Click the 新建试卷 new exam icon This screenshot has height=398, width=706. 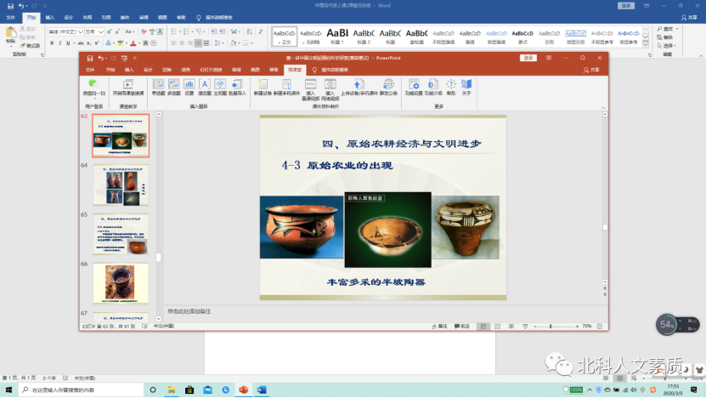click(x=263, y=85)
